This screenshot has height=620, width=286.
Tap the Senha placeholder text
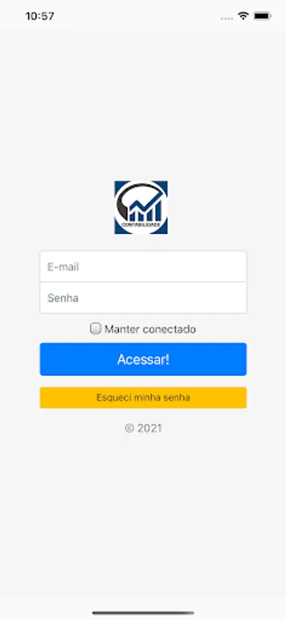pos(63,298)
